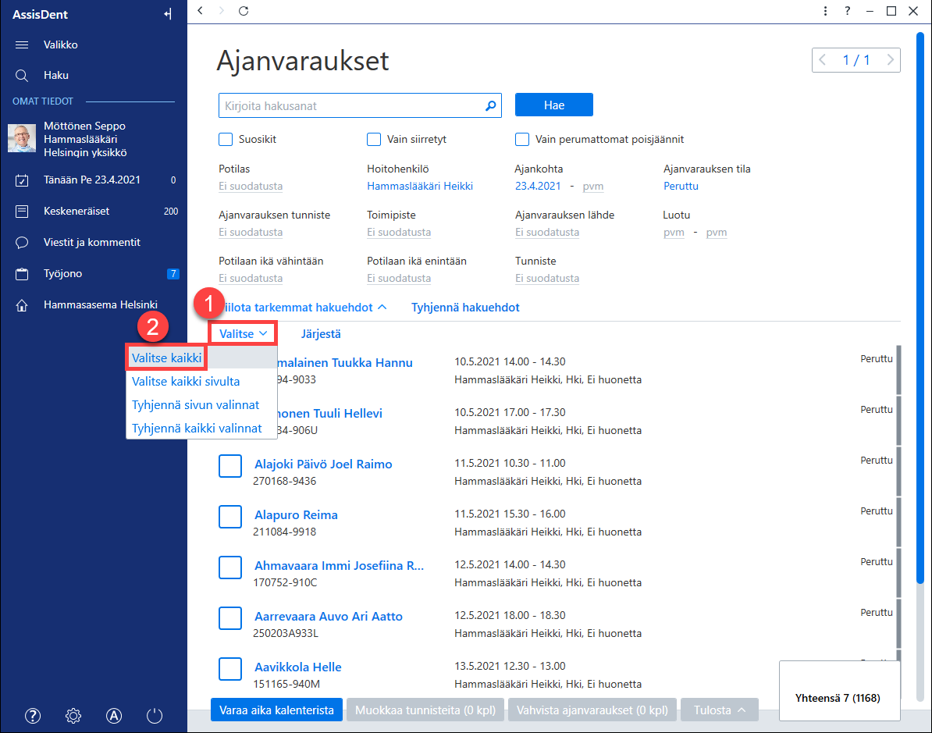Open the Valikko hamburger menu
Image resolution: width=932 pixels, height=733 pixels.
(22, 44)
